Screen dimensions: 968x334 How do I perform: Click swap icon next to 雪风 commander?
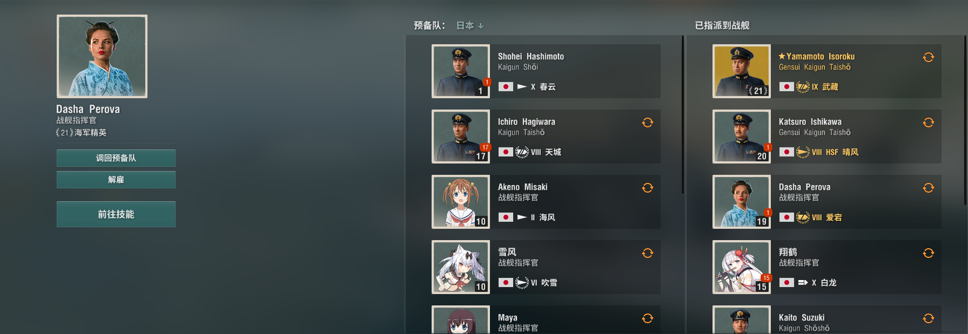point(648,253)
